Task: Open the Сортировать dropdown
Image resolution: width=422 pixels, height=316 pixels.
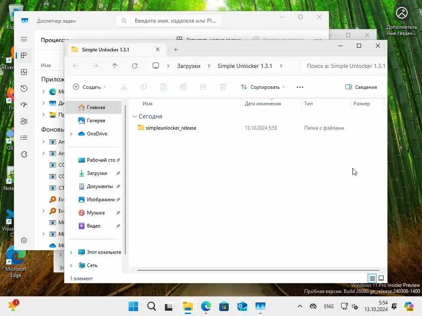Action: (x=263, y=87)
